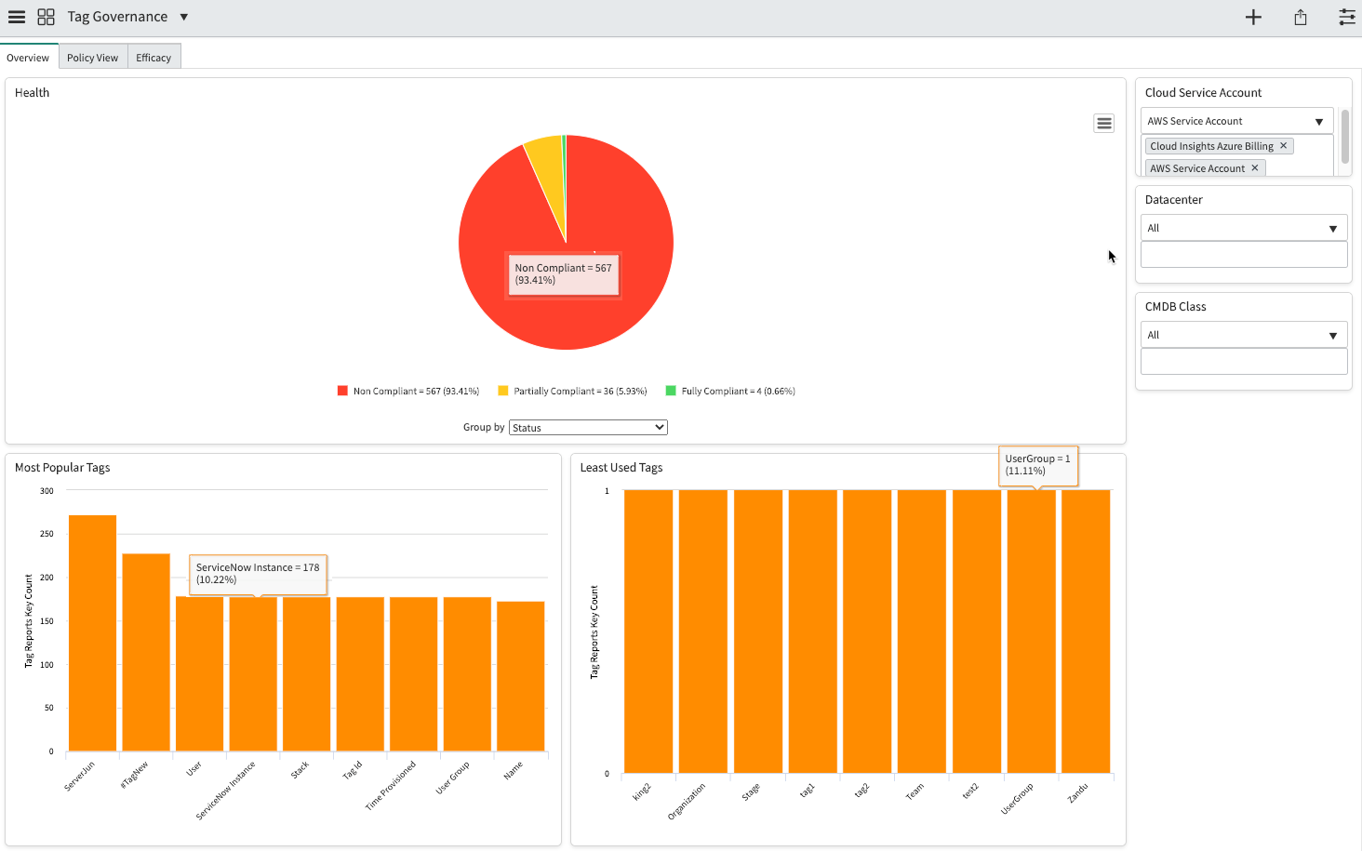The height and width of the screenshot is (851, 1362).
Task: Click the User Group bar in Most Popular Tags
Action: (467, 674)
